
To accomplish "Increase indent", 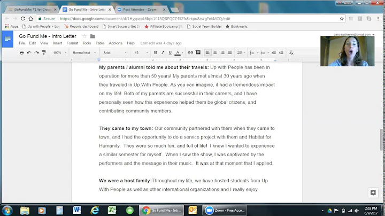I will [x=281, y=52].
